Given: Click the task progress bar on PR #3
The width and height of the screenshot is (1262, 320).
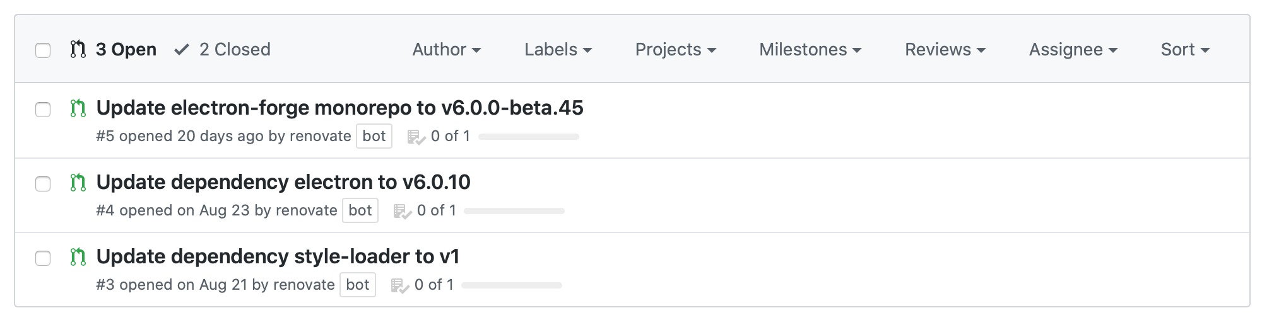Looking at the screenshot, I should 512,285.
